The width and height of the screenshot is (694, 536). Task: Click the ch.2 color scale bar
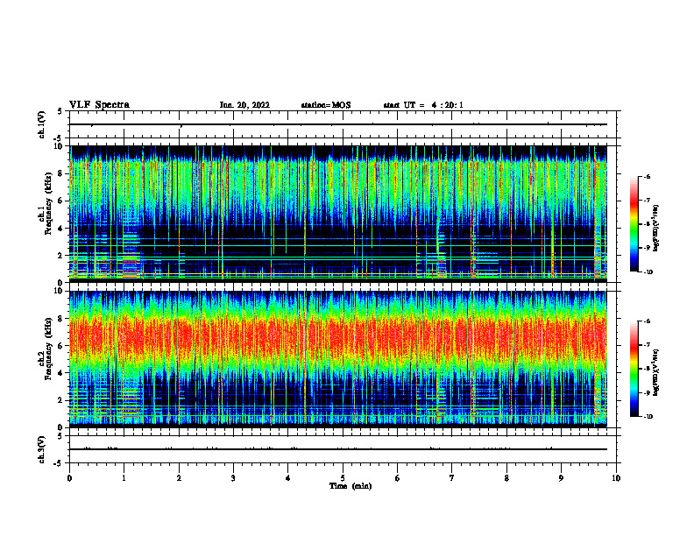(x=634, y=369)
